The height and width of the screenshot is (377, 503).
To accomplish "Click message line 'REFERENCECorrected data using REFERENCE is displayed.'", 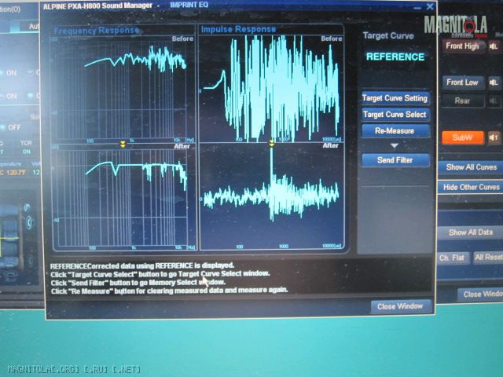I will point(142,265).
